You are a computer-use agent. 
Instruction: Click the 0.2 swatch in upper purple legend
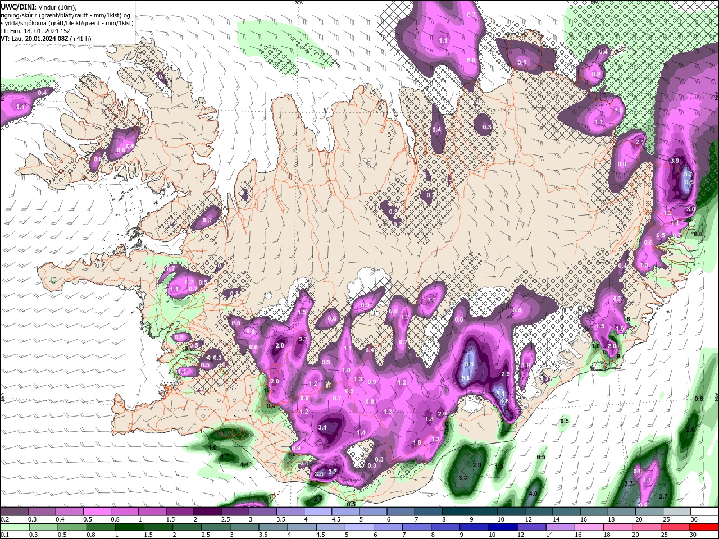[x=14, y=511]
